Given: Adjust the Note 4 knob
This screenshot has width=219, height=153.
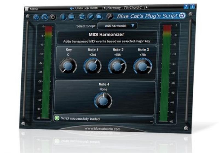Looking at the screenshot, I should 103,101.
